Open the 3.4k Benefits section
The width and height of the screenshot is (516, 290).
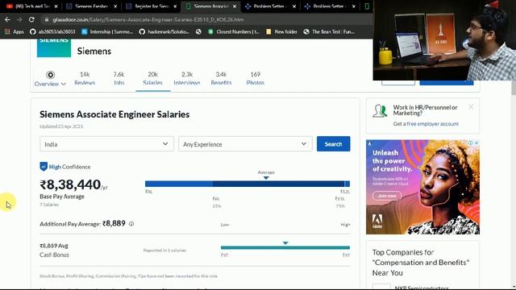[221, 78]
